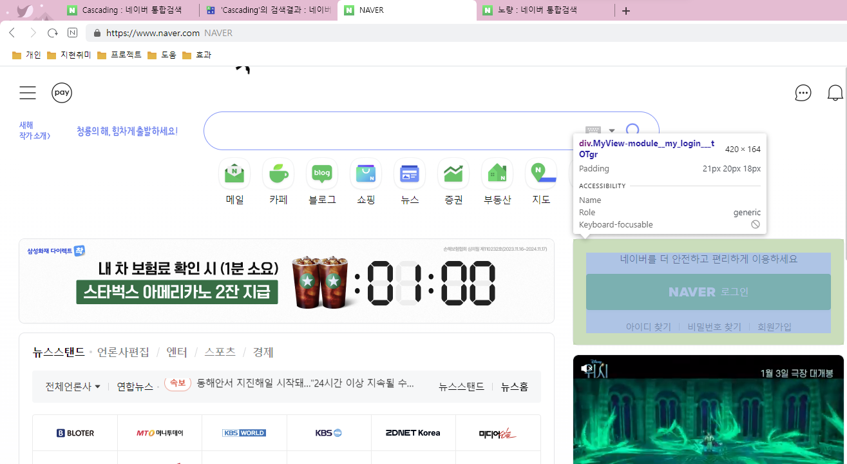This screenshot has width=847, height=464.
Task: Reload the page with refresh icon
Action: tap(53, 33)
